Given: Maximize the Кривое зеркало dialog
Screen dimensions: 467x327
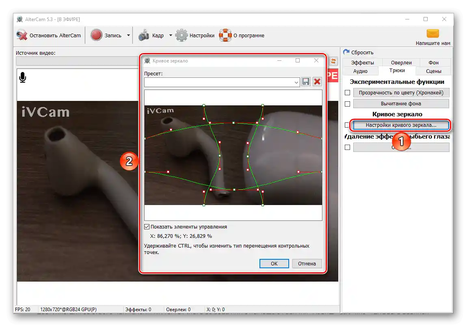Looking at the screenshot, I should [298, 61].
